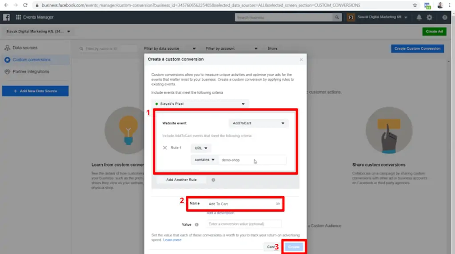Open Slavak Digital Marketing Kft. account selector
The height and width of the screenshot is (254, 455).
38,32
